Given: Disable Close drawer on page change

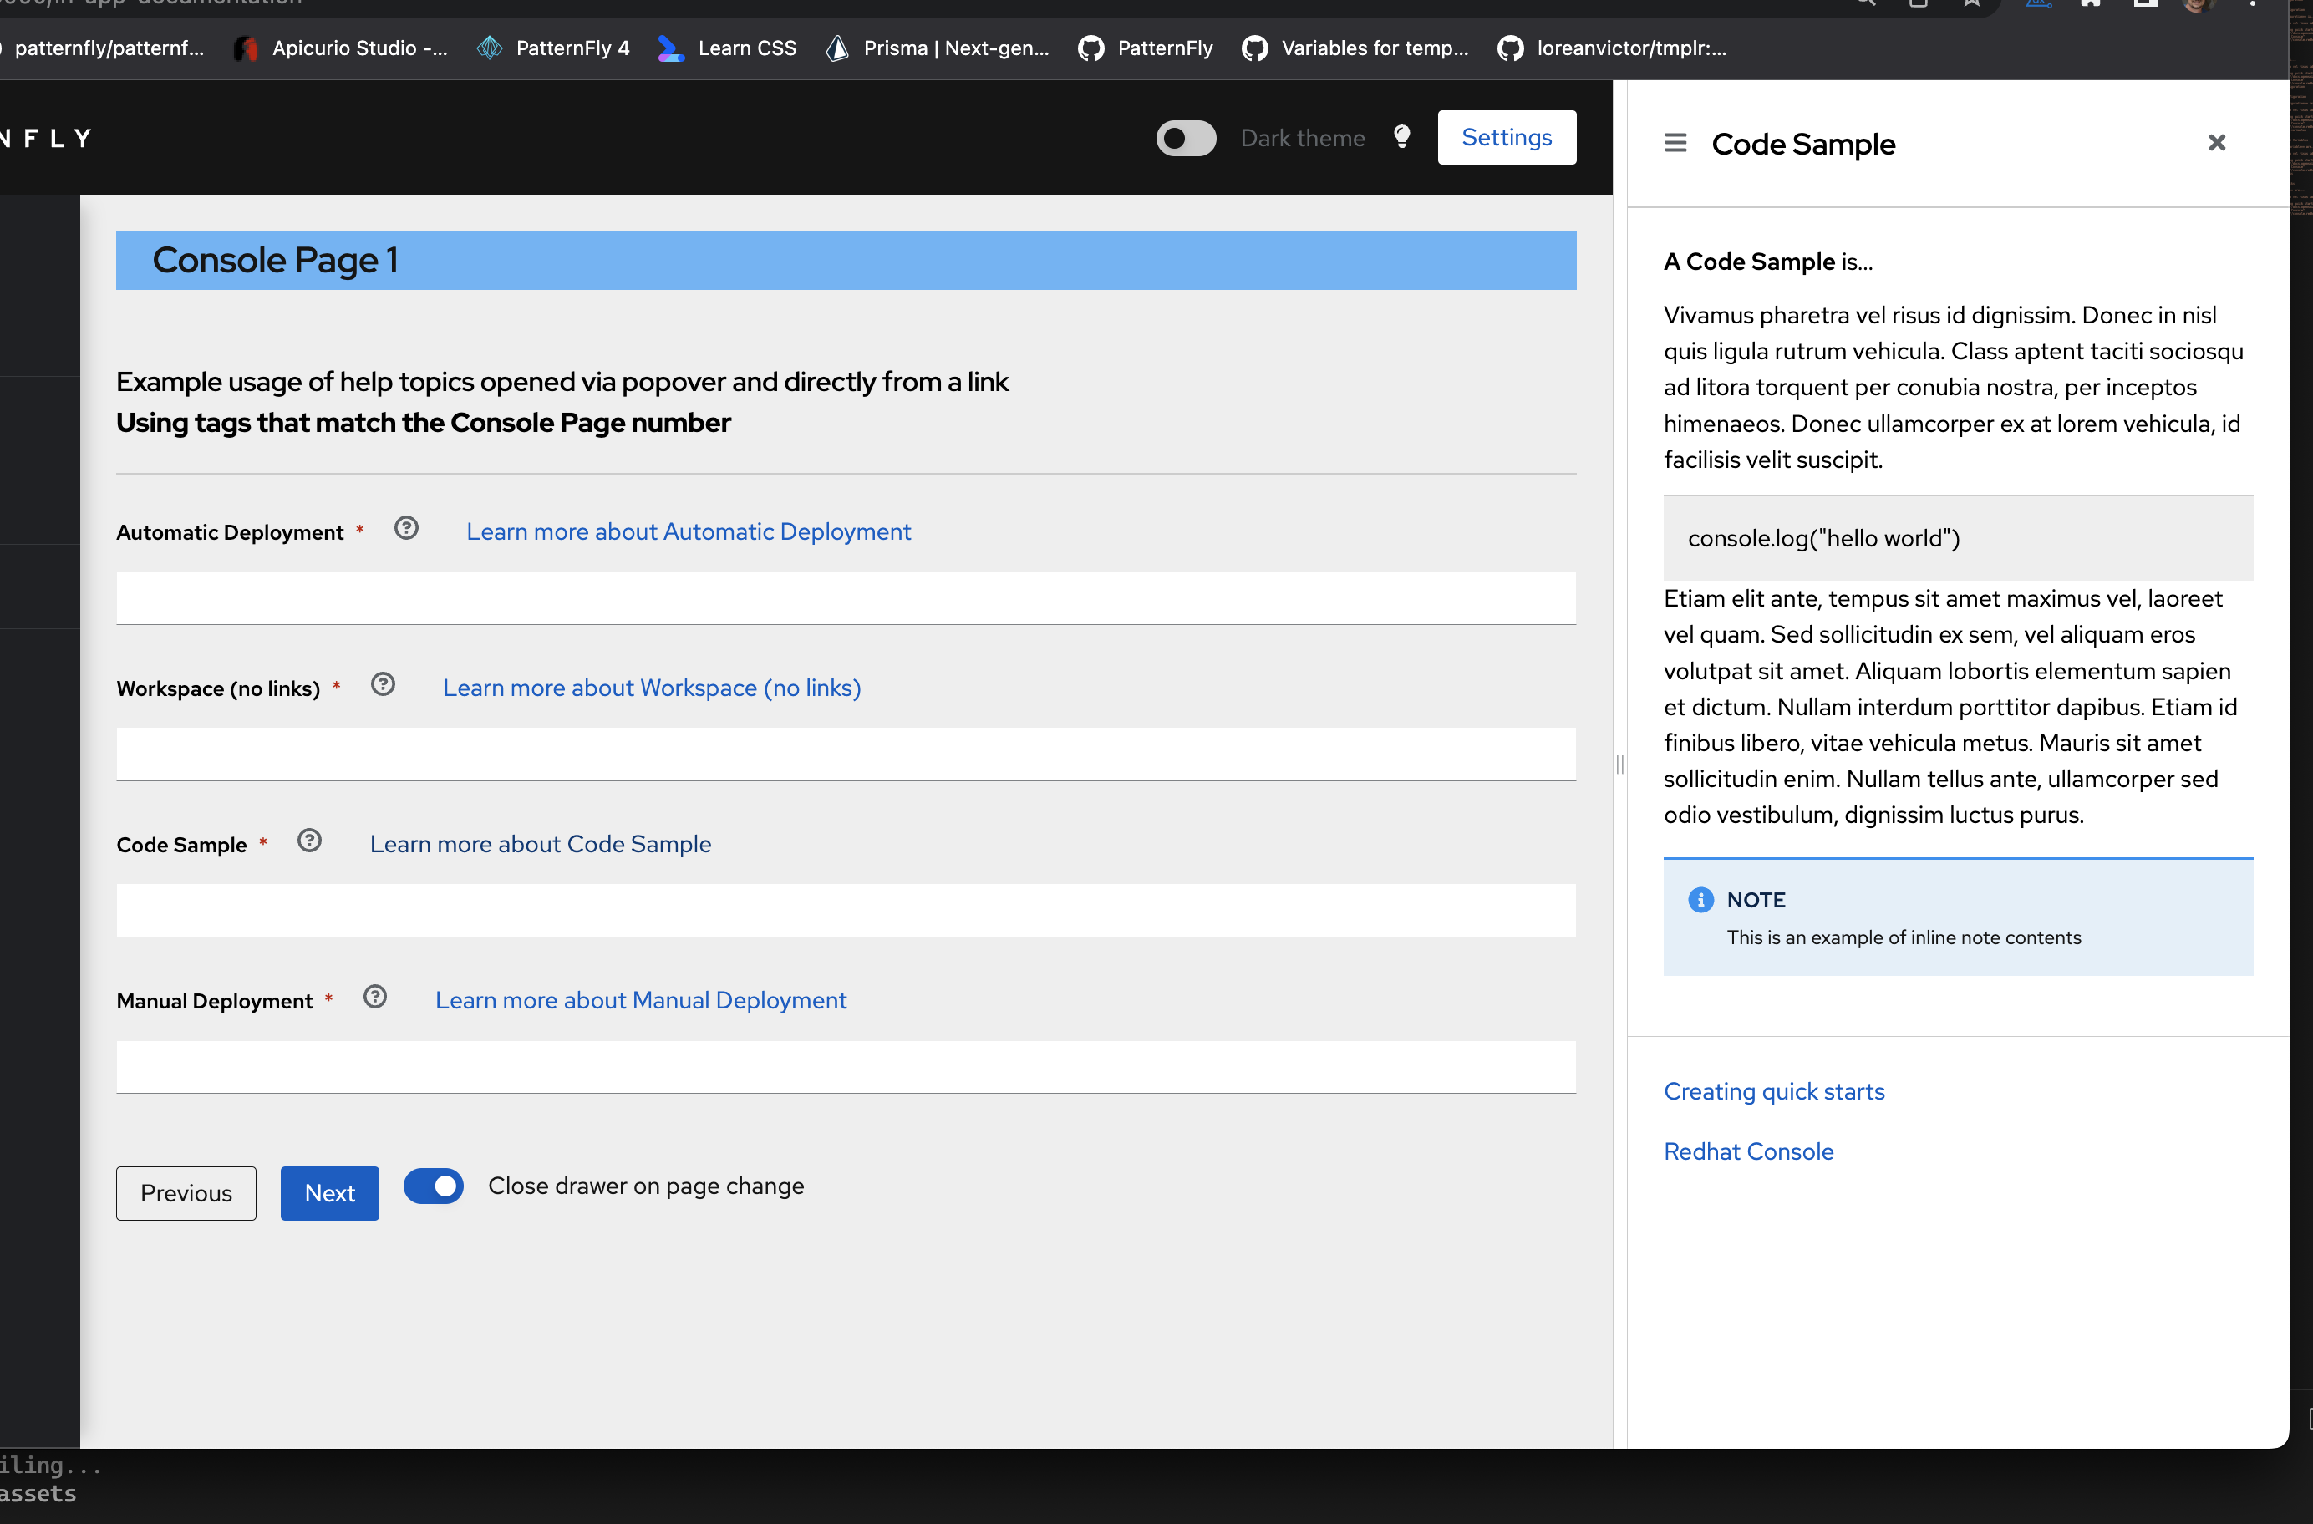Looking at the screenshot, I should pyautogui.click(x=434, y=1186).
